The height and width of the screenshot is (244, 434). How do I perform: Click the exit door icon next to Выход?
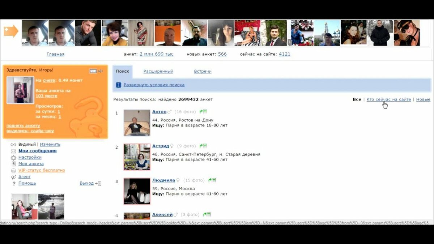98,184
